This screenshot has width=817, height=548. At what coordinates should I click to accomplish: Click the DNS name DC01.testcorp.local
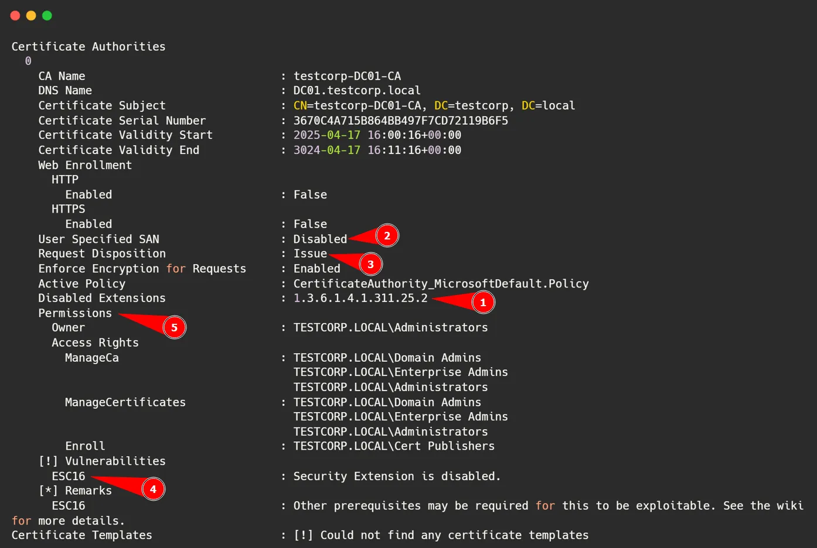357,91
